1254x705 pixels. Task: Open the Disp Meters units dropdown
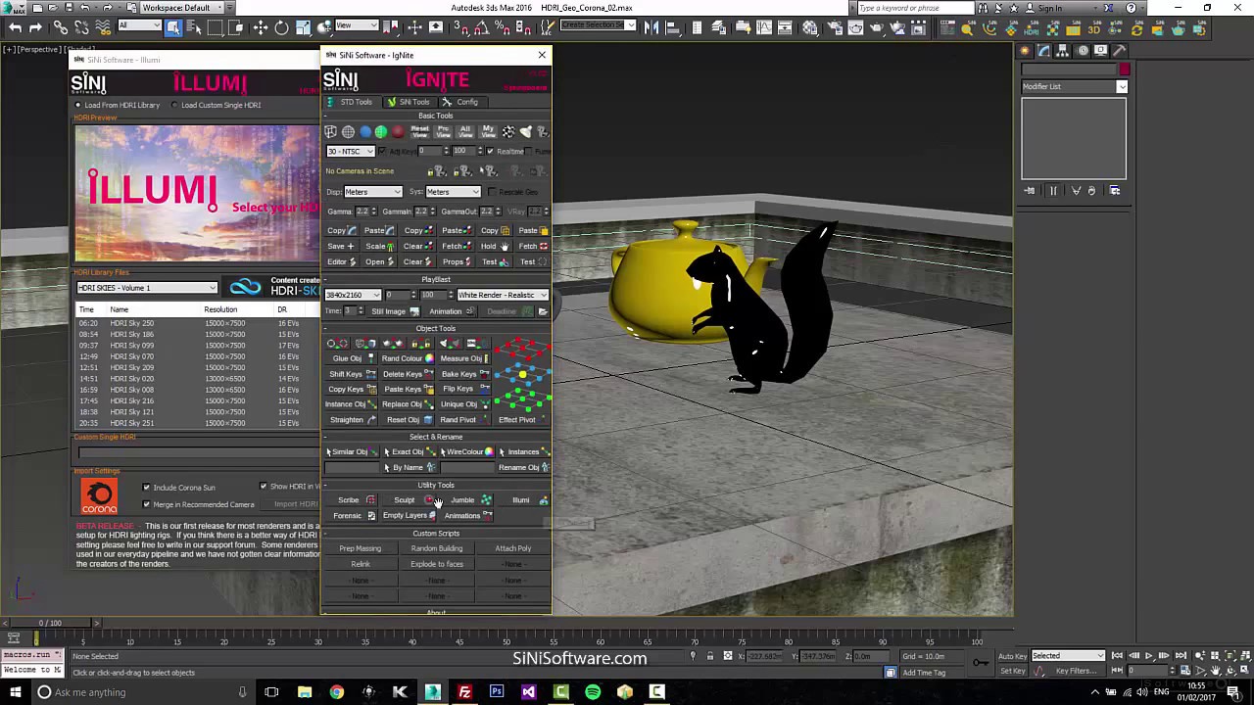point(372,192)
